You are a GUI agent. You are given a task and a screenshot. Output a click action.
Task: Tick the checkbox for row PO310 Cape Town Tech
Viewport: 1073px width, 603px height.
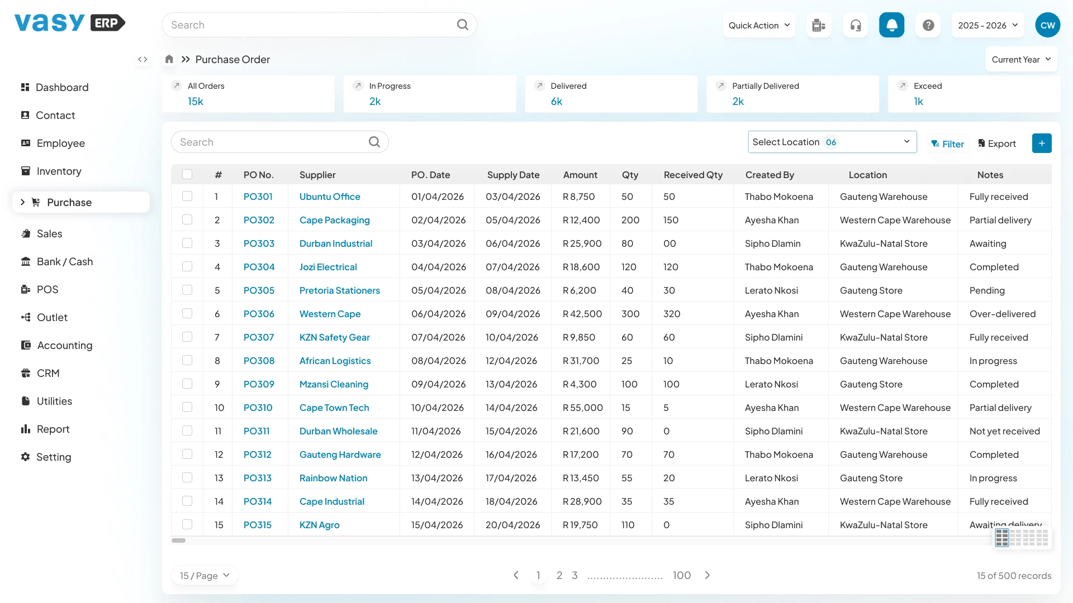coord(187,407)
